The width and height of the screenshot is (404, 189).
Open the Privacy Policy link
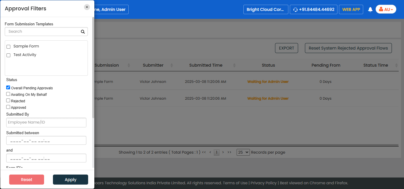point(264,183)
